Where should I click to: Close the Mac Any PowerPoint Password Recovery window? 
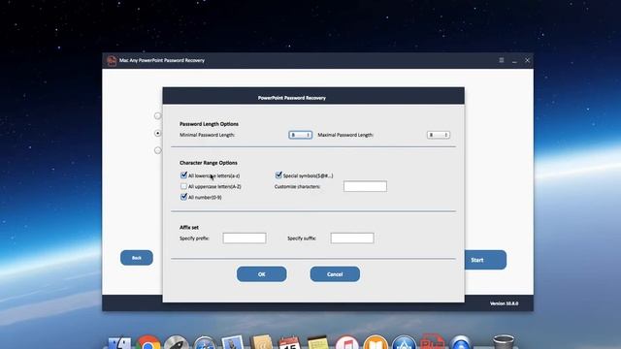click(x=527, y=60)
